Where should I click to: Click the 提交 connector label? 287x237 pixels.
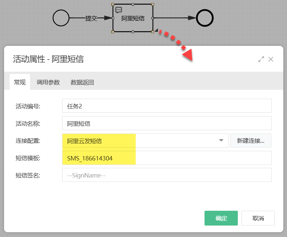click(91, 18)
